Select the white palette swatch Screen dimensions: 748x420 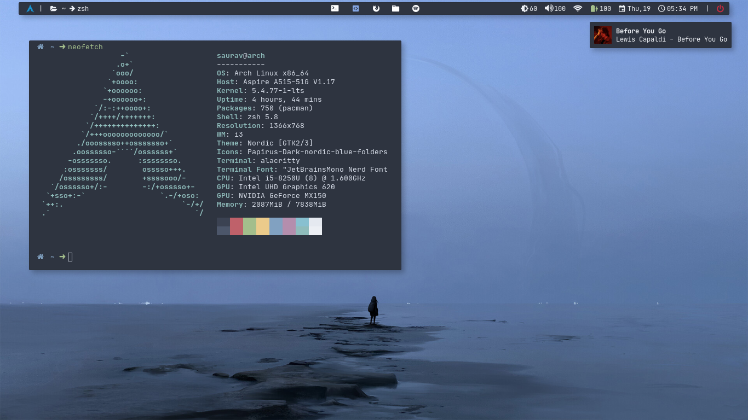[315, 226]
